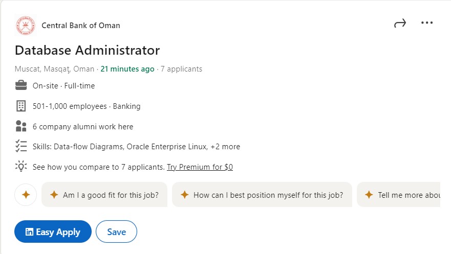451x254 pixels.
Task: Click the round AI sparkle button
Action: 26,195
